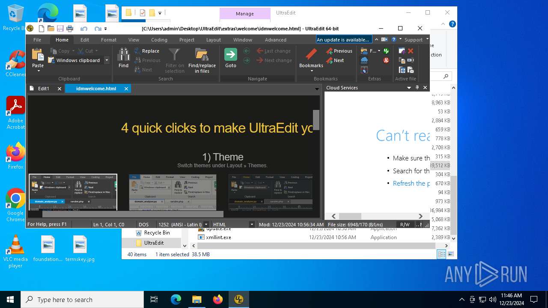Select the light gray theme thumbnail

click(x=173, y=192)
